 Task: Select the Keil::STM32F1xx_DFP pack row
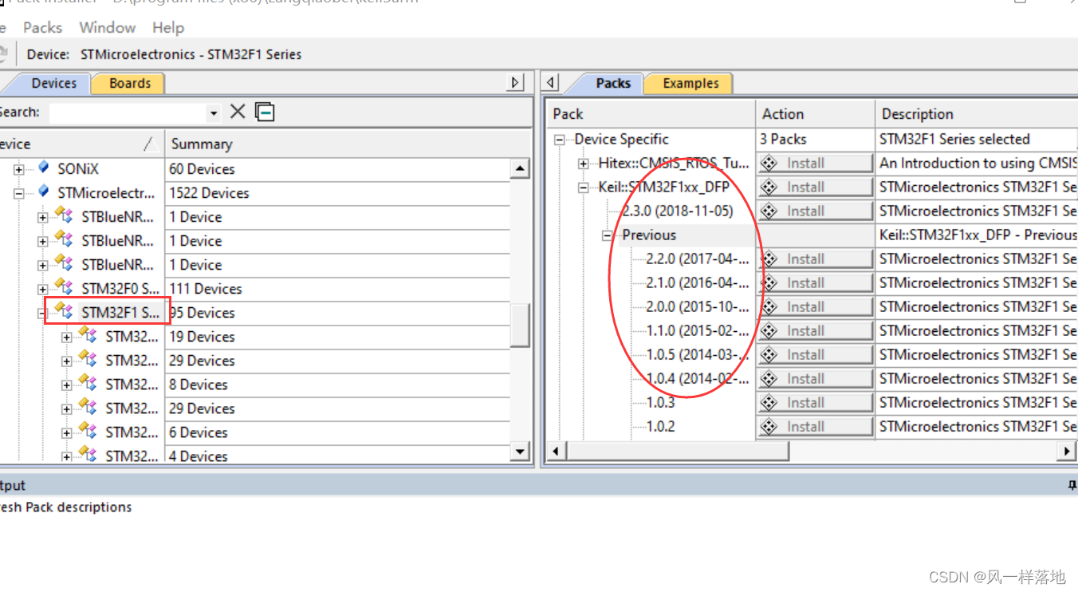point(663,187)
